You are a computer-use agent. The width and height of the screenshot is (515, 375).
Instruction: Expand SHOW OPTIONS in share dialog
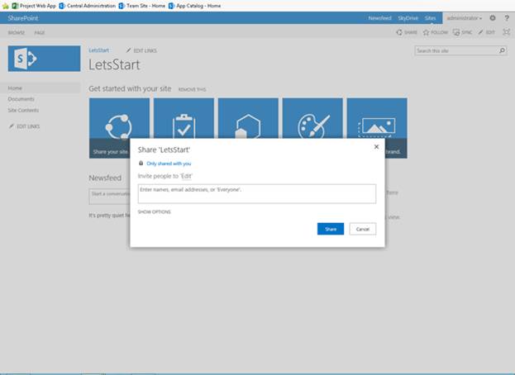point(154,212)
